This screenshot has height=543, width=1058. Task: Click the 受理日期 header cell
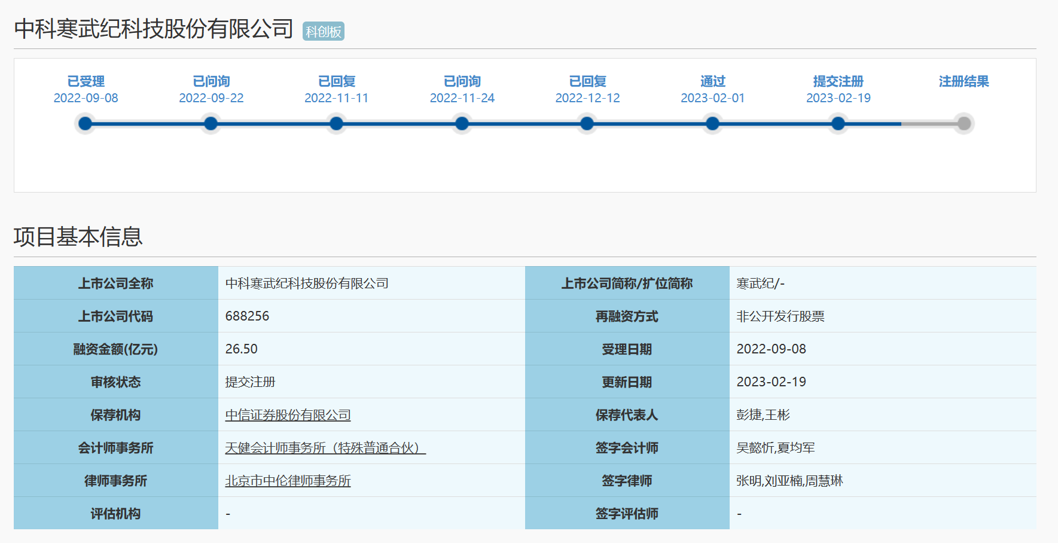tap(627, 349)
